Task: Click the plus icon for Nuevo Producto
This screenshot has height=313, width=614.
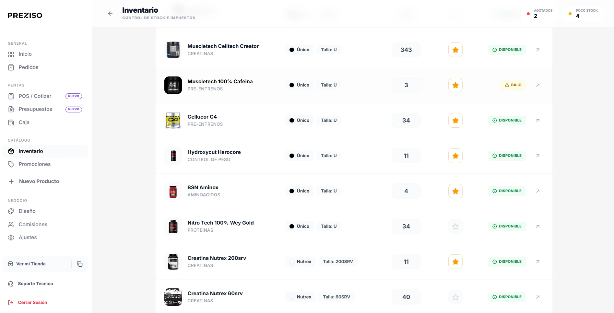Action: point(11,181)
